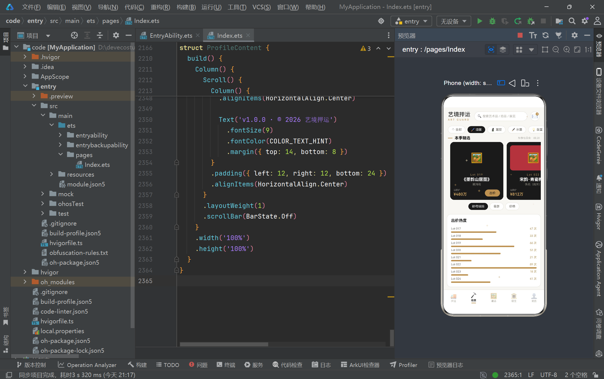Expand the AppScope folder
This screenshot has height=379, width=604.
point(25,77)
